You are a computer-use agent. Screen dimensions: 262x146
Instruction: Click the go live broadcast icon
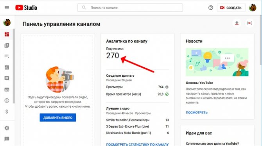(249, 23)
